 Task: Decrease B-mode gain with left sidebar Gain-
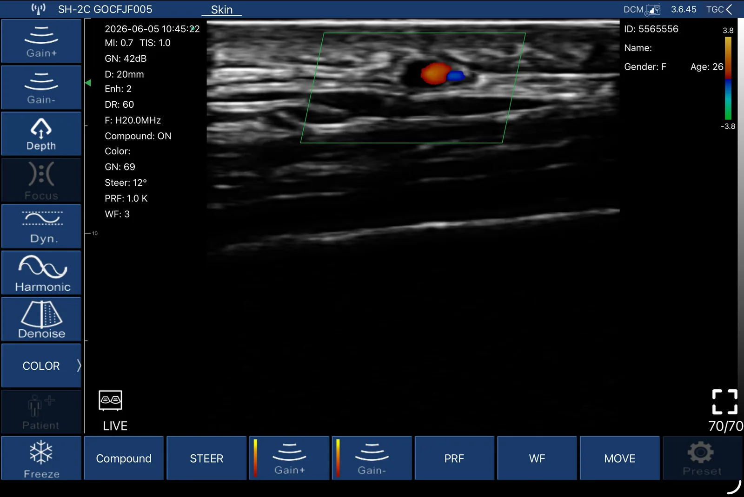tap(41, 87)
